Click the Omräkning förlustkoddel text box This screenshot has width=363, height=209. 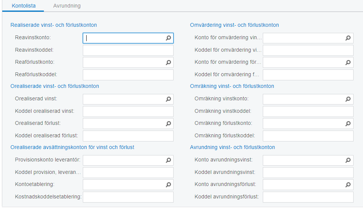tap(308, 136)
